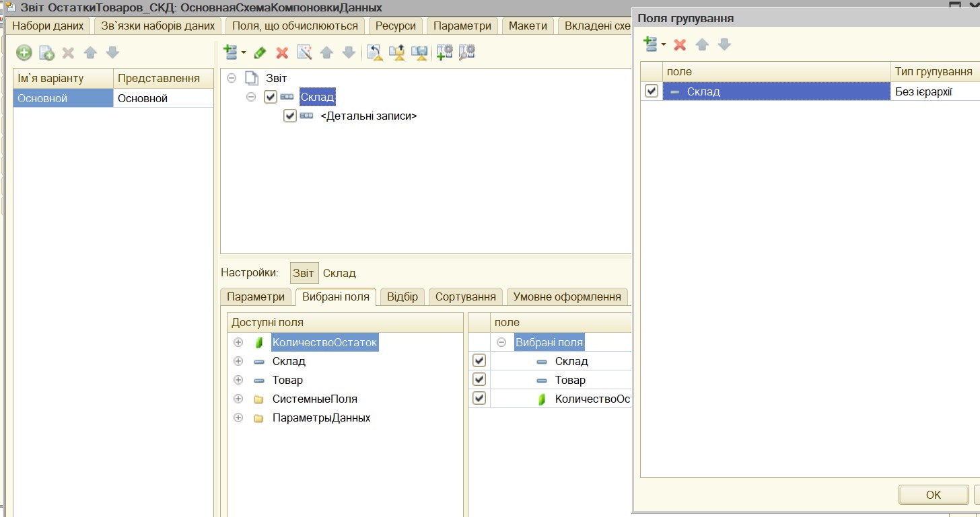This screenshot has width=980, height=517.
Task: Click the КоличествоОстаток resource icon in available fields
Action: tap(258, 343)
